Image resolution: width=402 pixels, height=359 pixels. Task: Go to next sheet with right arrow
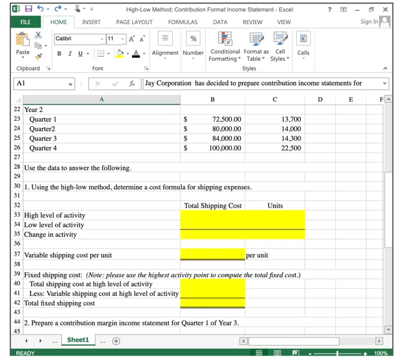40,341
